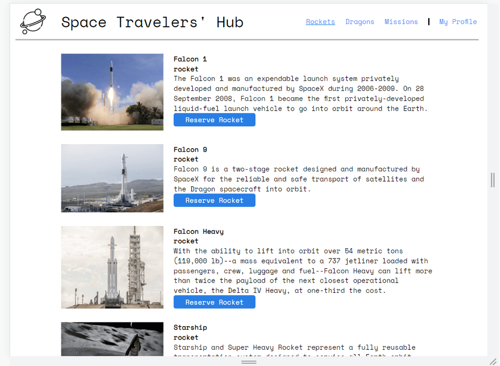Click the planet logo icon
Screen dimensions: 500x366
[x=33, y=21]
